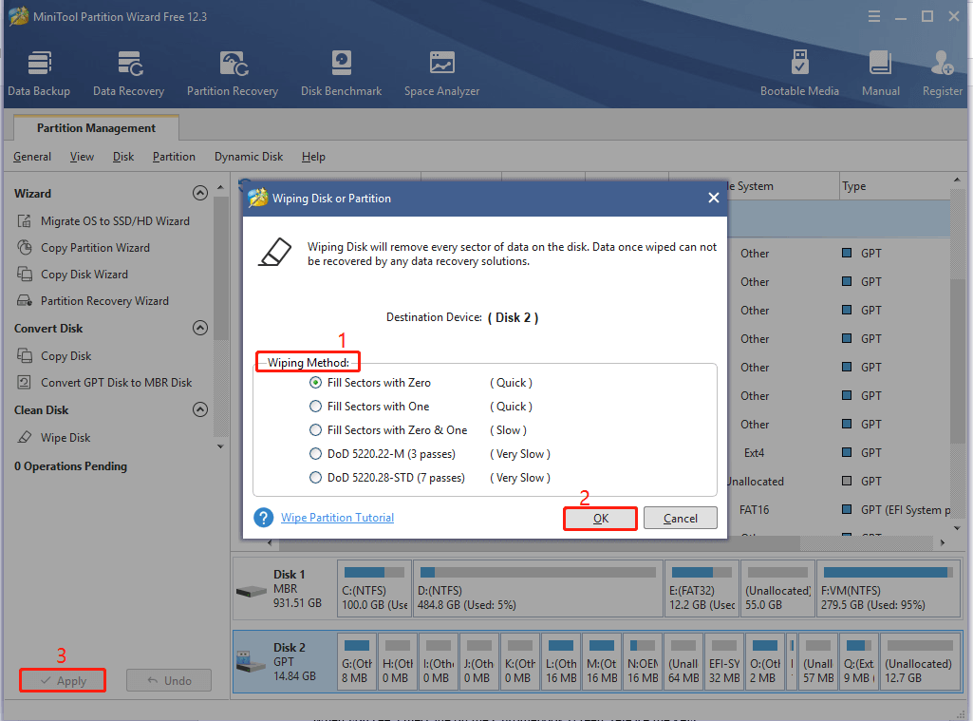
Task: Click 0 Operations Pending text
Action: (71, 466)
